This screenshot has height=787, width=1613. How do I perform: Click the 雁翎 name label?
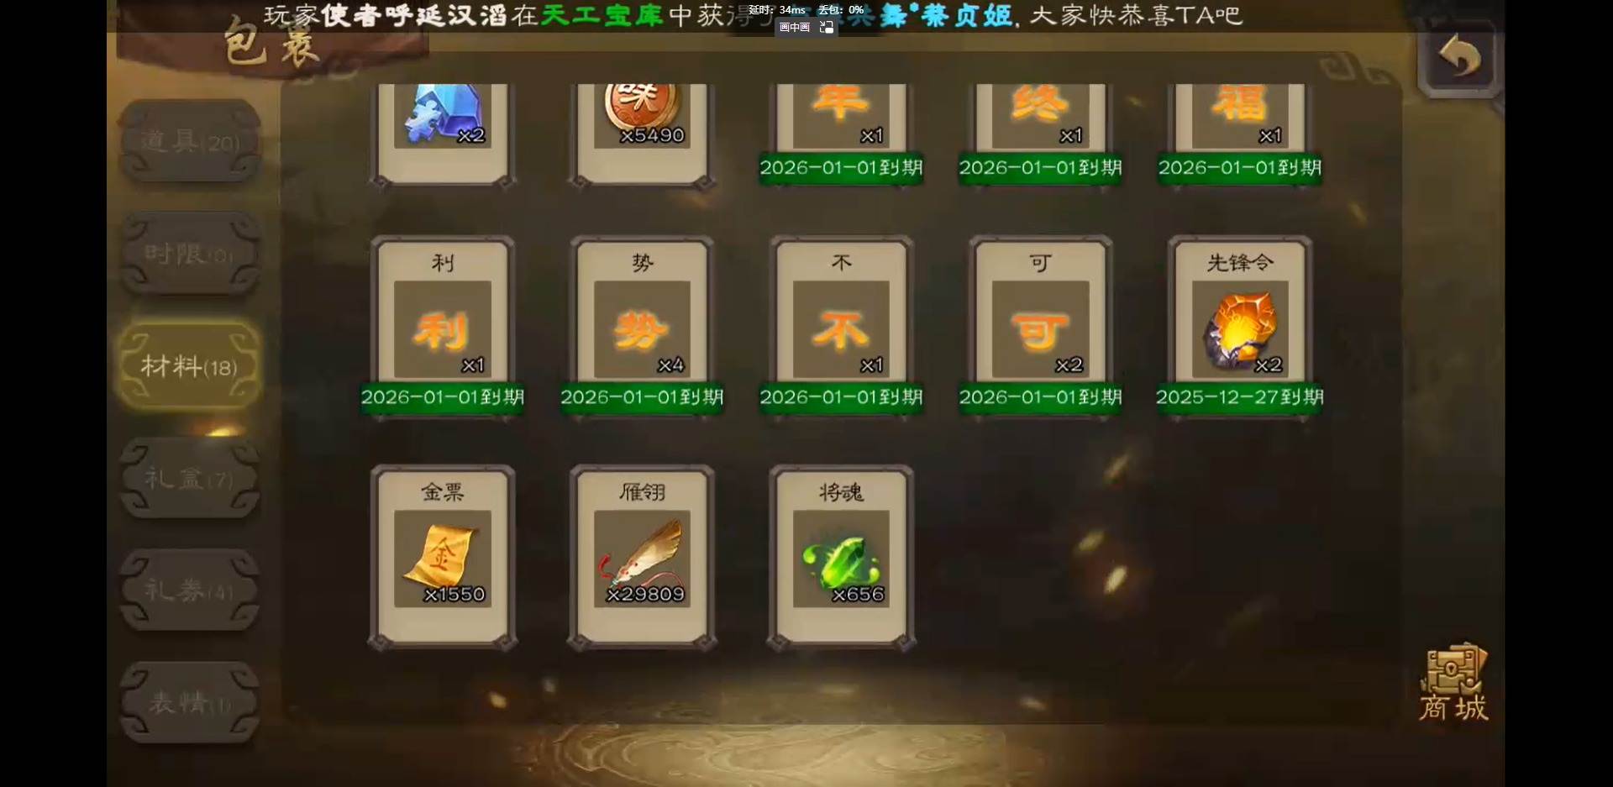[642, 491]
